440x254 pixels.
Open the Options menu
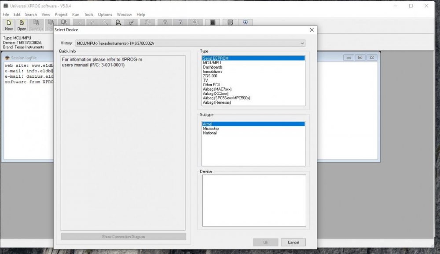click(x=105, y=15)
